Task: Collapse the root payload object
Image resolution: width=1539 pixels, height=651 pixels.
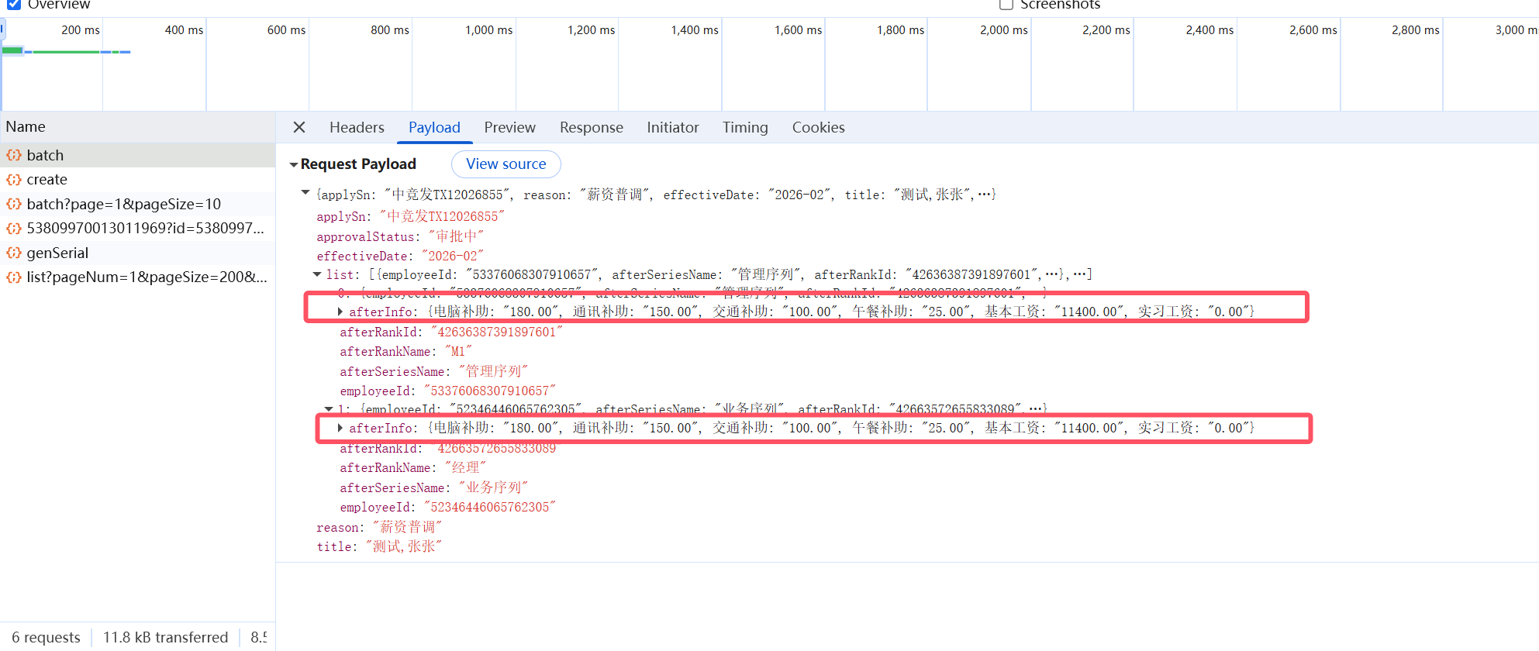Action: (x=305, y=193)
